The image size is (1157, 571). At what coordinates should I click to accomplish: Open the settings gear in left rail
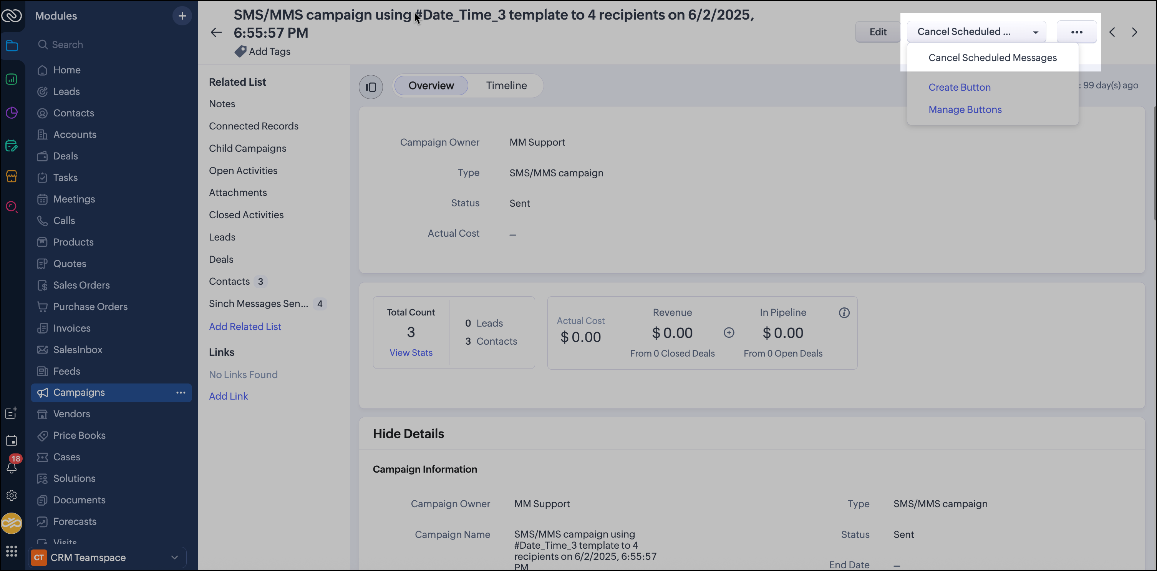pos(12,496)
